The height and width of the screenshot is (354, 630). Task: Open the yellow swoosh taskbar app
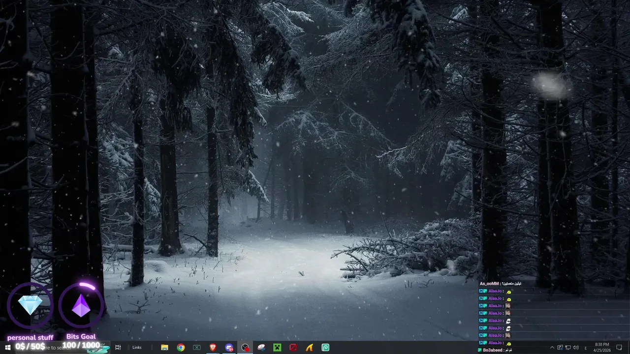coord(309,348)
